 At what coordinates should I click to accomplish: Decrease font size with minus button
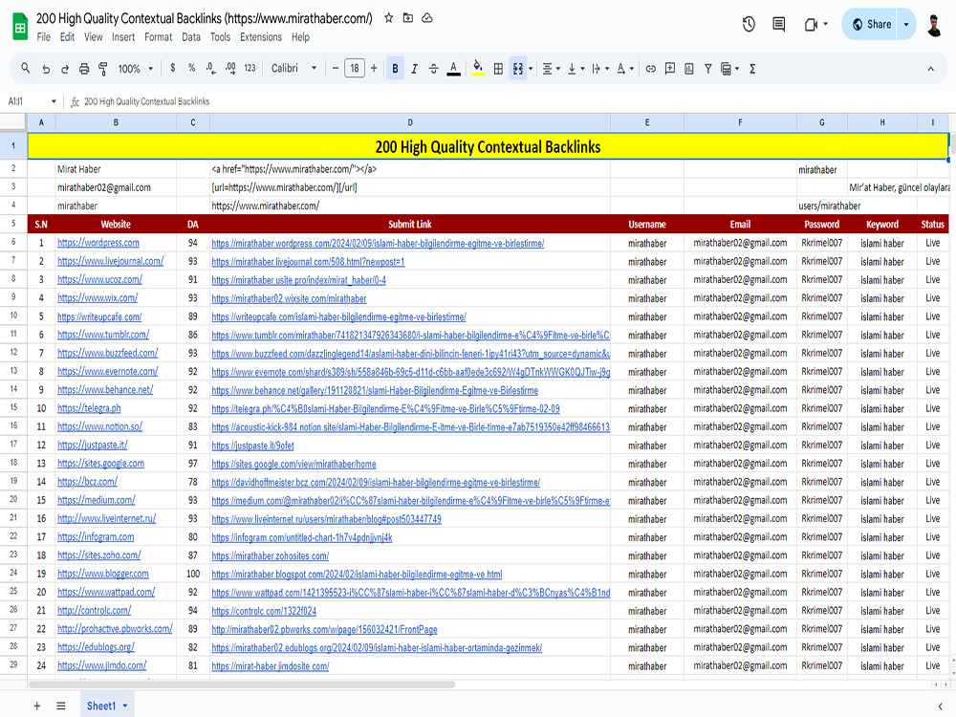pos(336,68)
